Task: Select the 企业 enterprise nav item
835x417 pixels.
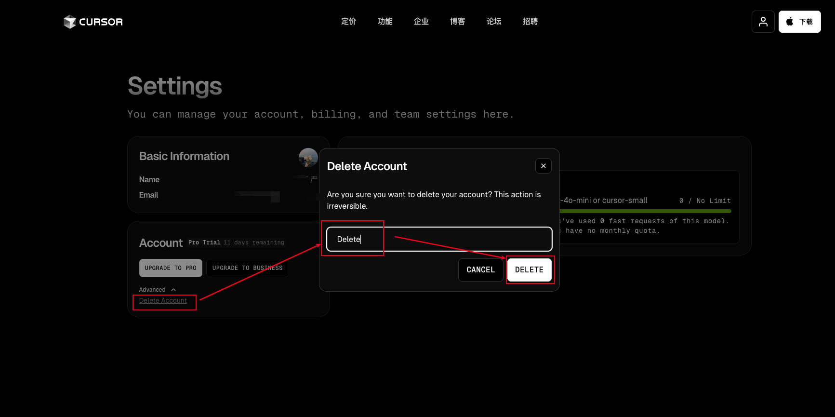Action: point(421,21)
